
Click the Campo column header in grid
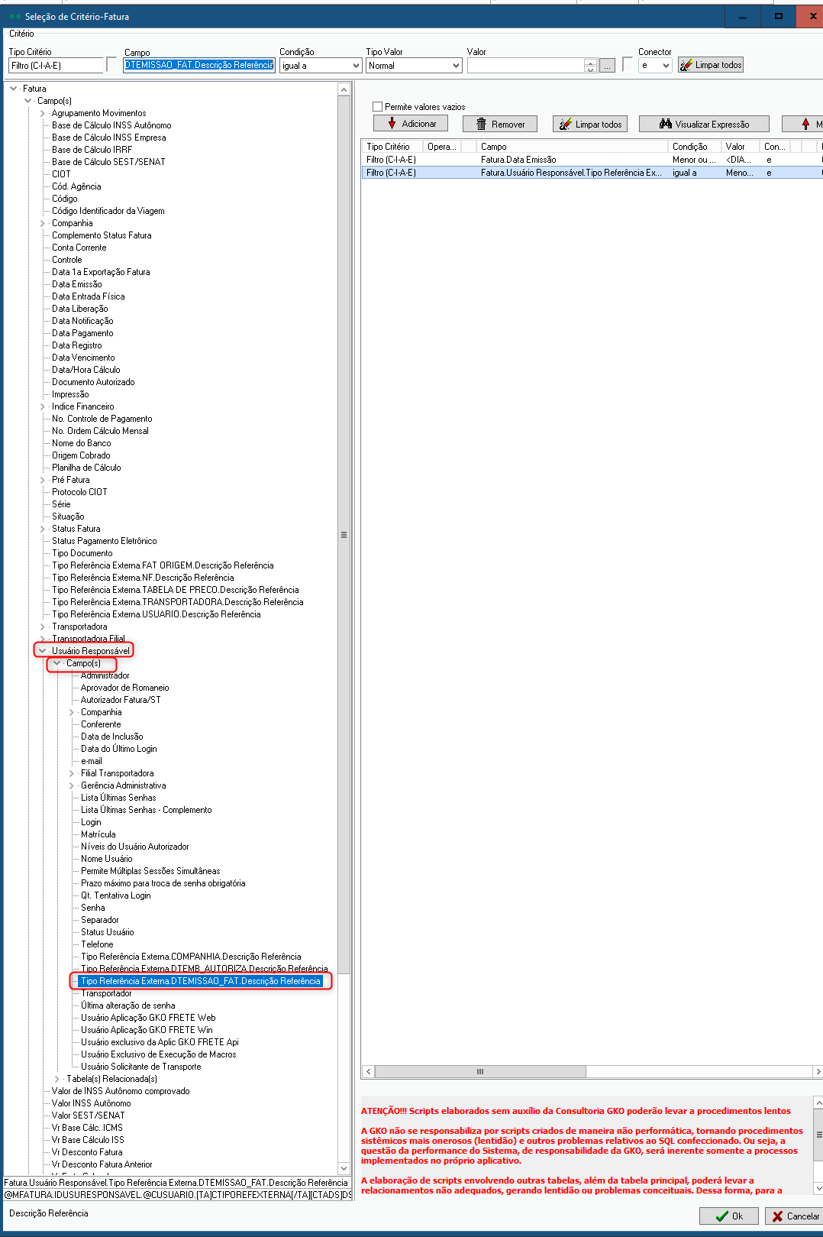(x=571, y=147)
